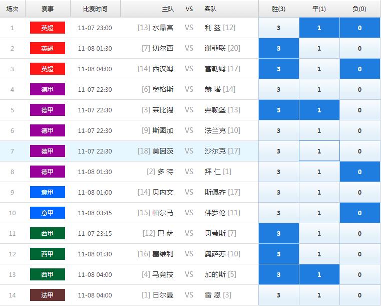
Task: Select loss (0) for 奥格斯 vs 赫塔
Action: [x=359, y=89]
